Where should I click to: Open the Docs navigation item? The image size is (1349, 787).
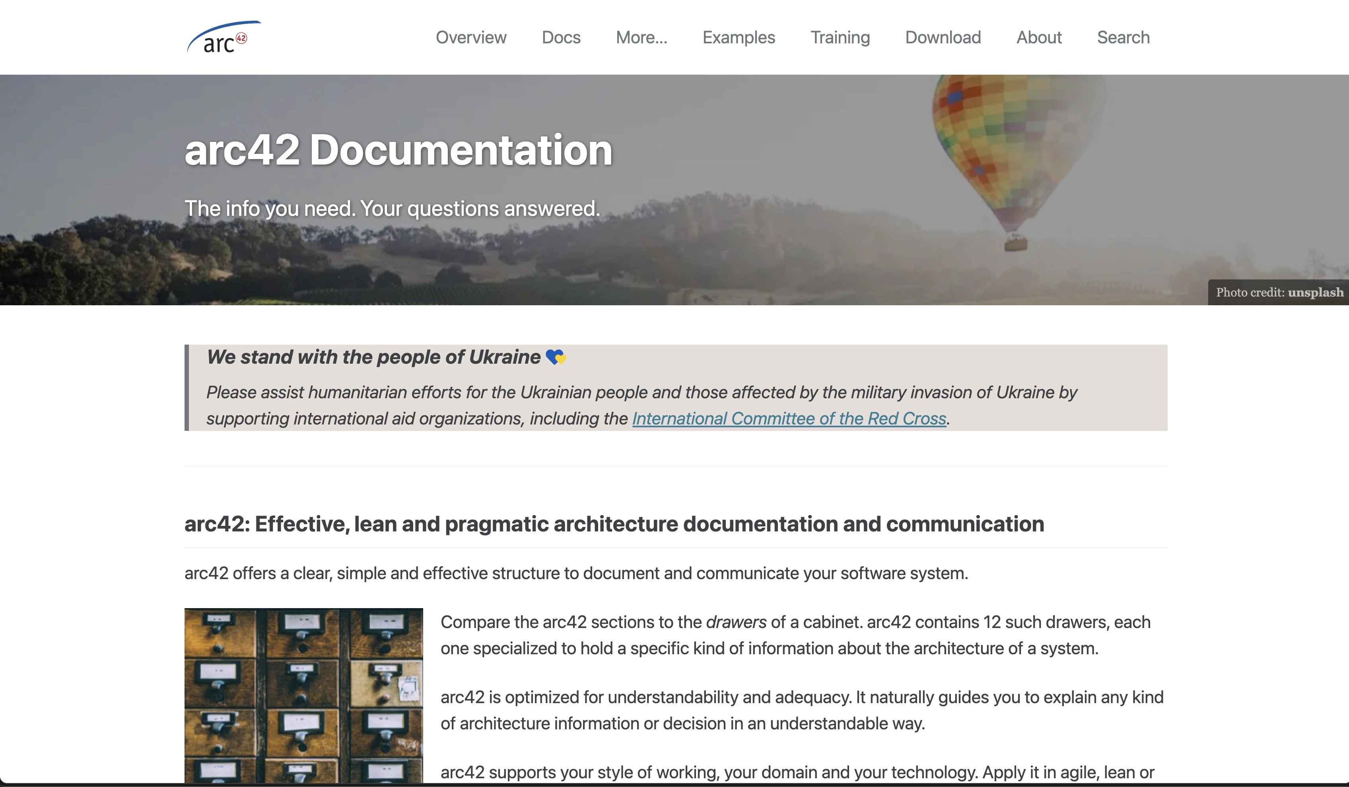coord(561,37)
